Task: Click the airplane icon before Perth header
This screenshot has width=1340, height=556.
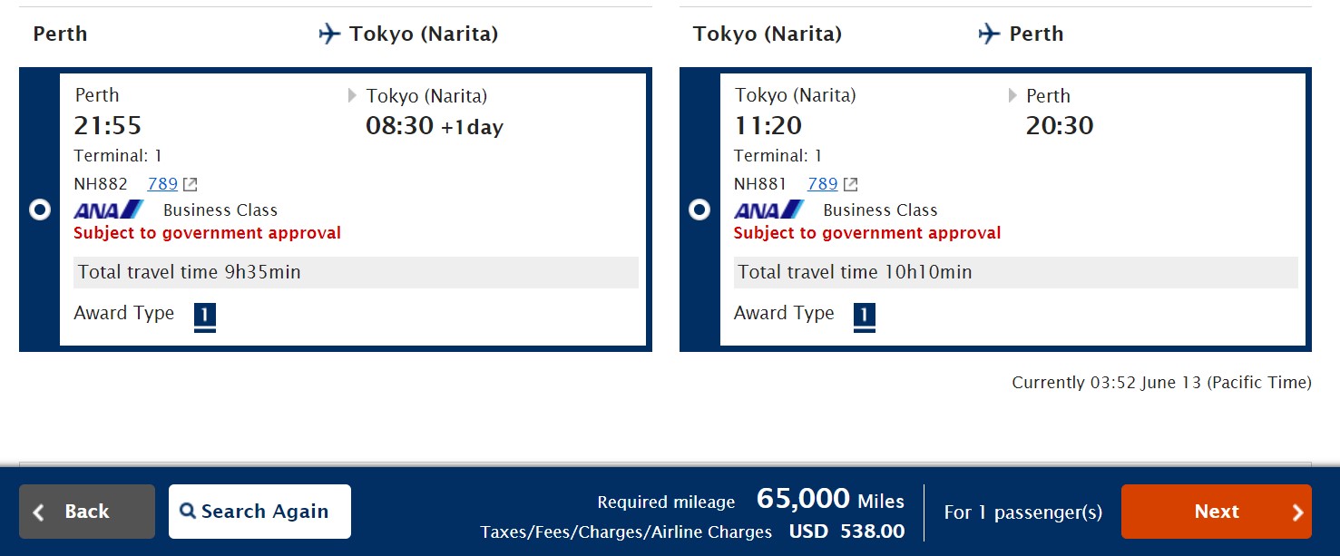Action: [989, 34]
